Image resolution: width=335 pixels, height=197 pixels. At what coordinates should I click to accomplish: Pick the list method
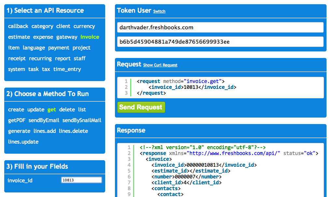pyautogui.click(x=82, y=110)
